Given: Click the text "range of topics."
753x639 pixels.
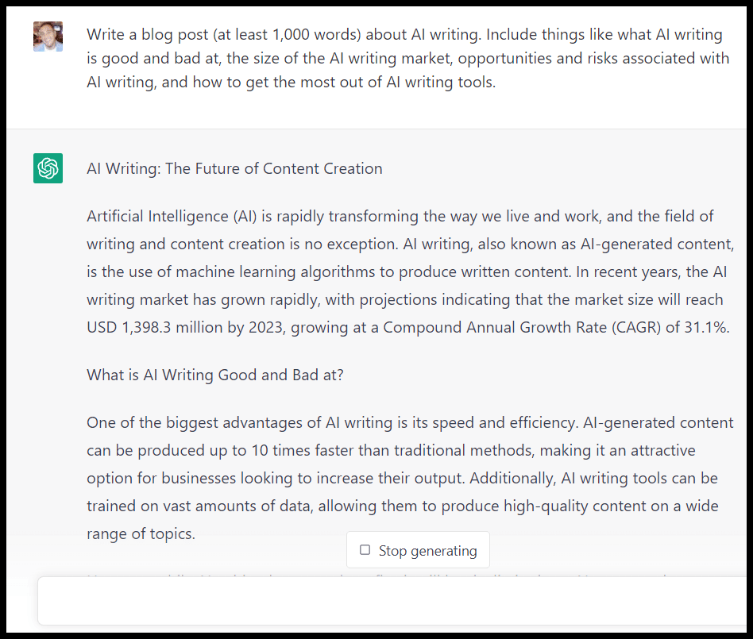Looking at the screenshot, I should coord(141,533).
